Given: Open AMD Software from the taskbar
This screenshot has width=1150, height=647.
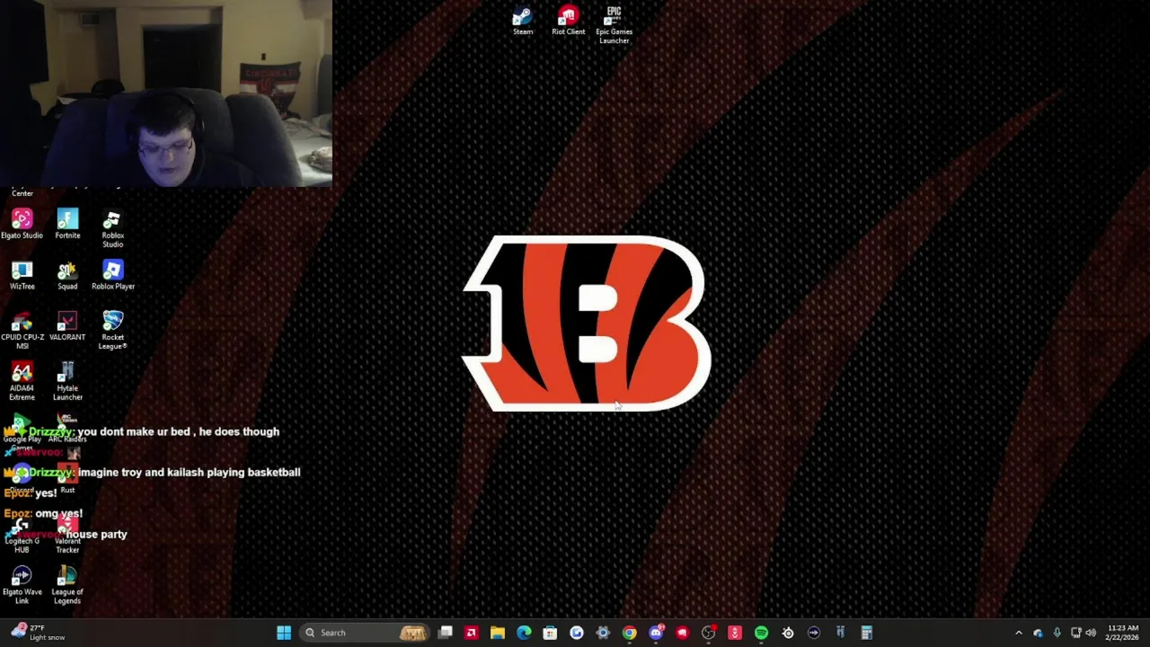Looking at the screenshot, I should [471, 633].
